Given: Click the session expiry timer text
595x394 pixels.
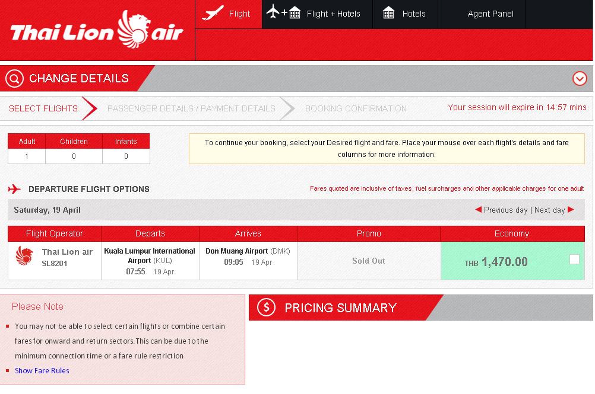Looking at the screenshot, I should coord(517,107).
